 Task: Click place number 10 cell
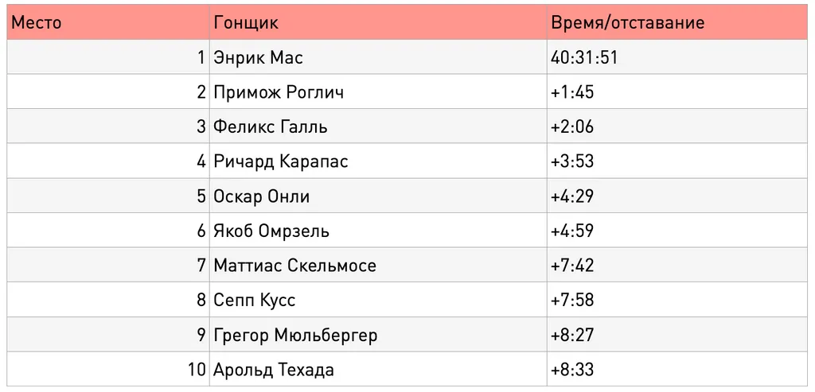108,369
